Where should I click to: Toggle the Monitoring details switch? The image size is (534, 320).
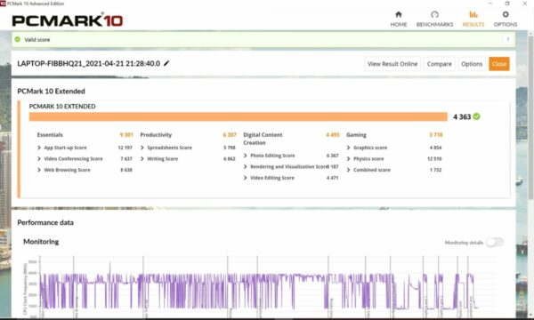495,242
